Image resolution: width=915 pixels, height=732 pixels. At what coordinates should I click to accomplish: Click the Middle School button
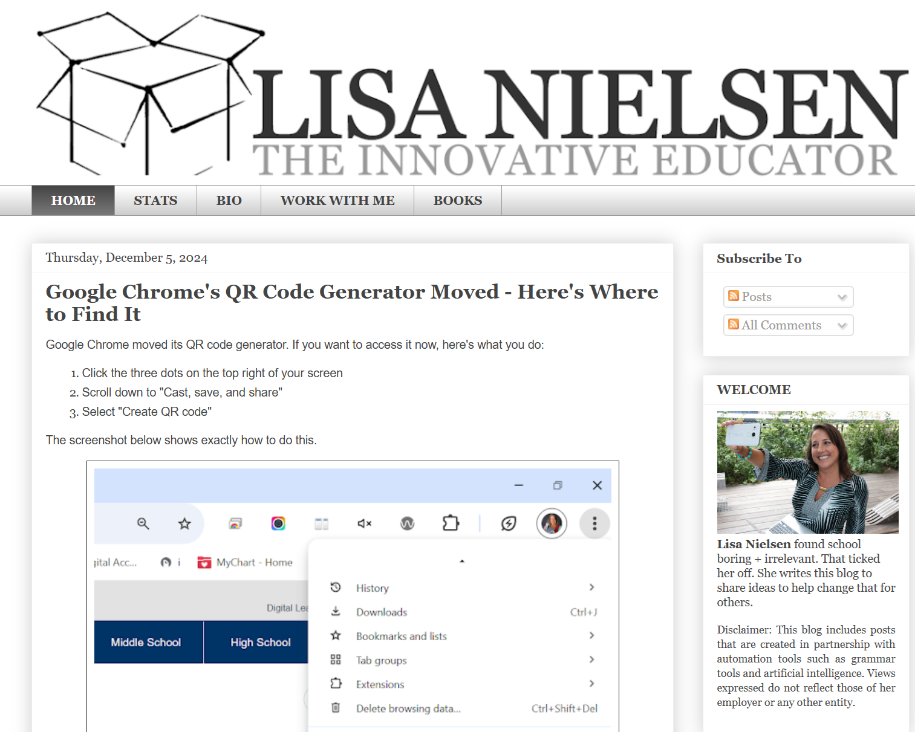point(147,642)
